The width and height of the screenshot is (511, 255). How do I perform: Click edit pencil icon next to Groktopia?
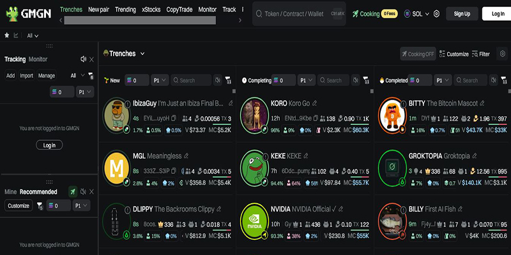[x=475, y=156]
